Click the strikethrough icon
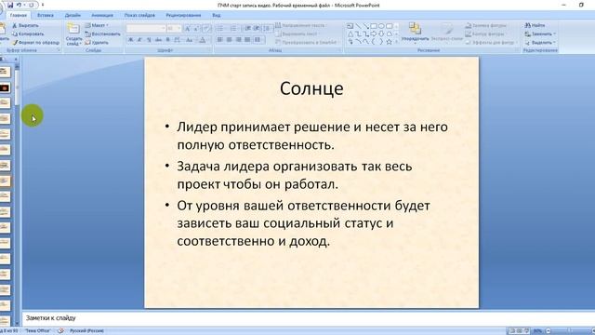595x335 pixels. coord(158,40)
